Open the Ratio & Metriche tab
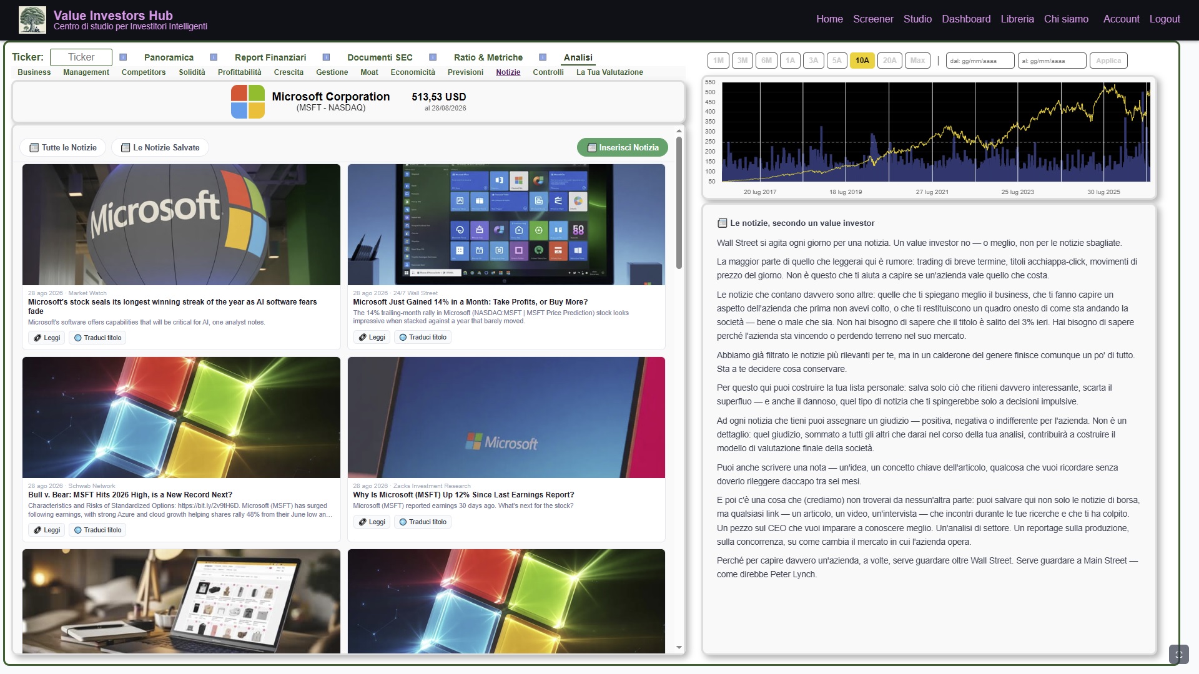Viewport: 1199px width, 674px height. (488, 57)
